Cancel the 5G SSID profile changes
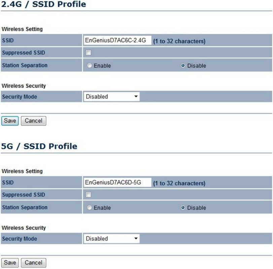Viewport: 273px width, 269px height. point(34,263)
